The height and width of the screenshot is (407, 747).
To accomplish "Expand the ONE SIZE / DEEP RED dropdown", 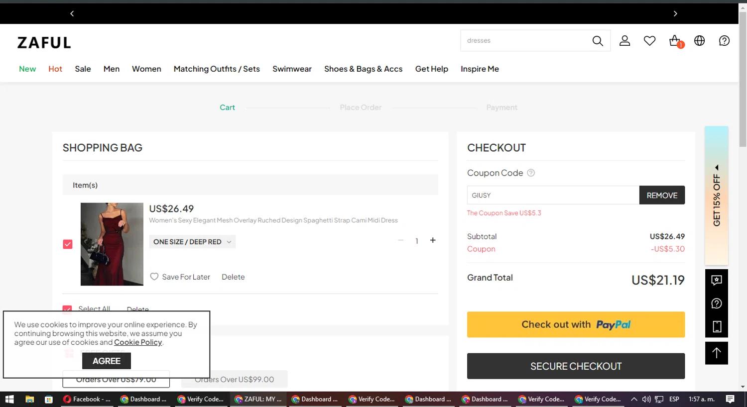I will [x=192, y=242].
